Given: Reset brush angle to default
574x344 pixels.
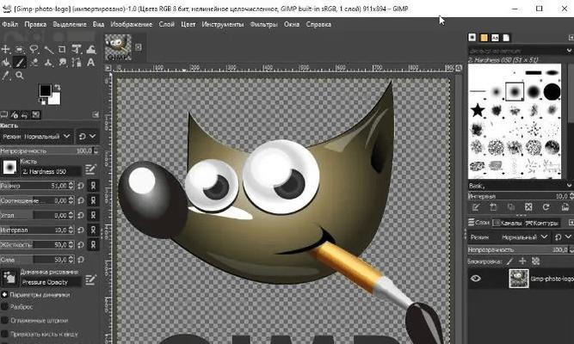Looking at the screenshot, I should (81, 215).
